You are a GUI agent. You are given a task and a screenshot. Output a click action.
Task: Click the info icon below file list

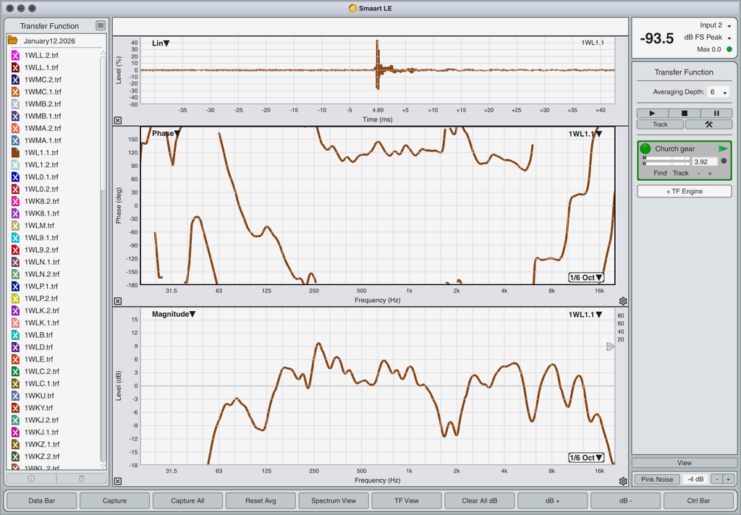31,479
